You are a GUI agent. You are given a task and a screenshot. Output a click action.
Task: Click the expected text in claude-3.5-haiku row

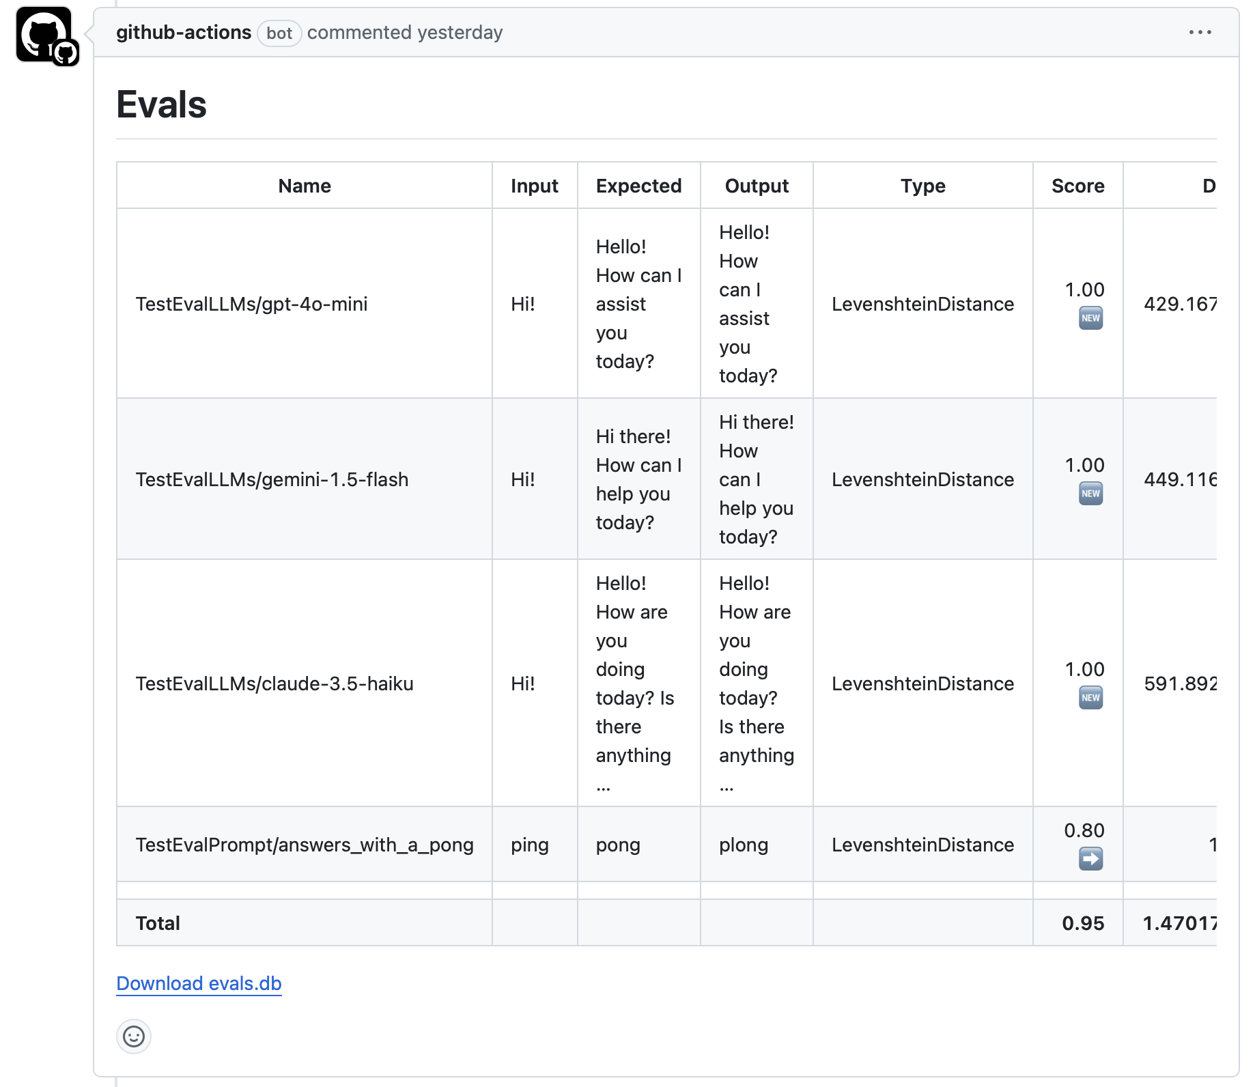[x=635, y=683]
